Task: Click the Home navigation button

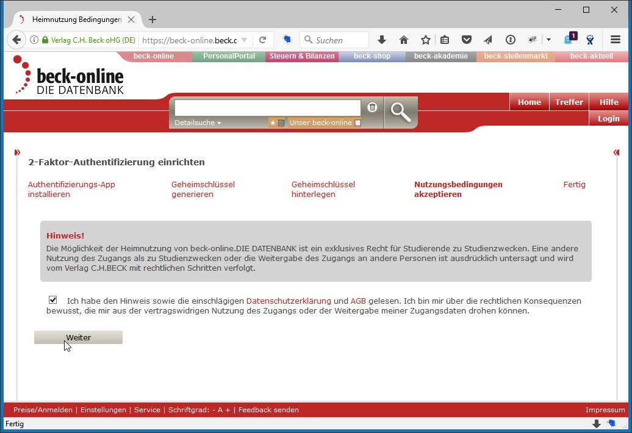Action: [x=530, y=102]
